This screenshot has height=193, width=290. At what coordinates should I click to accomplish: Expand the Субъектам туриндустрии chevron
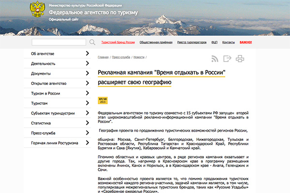click(x=87, y=113)
